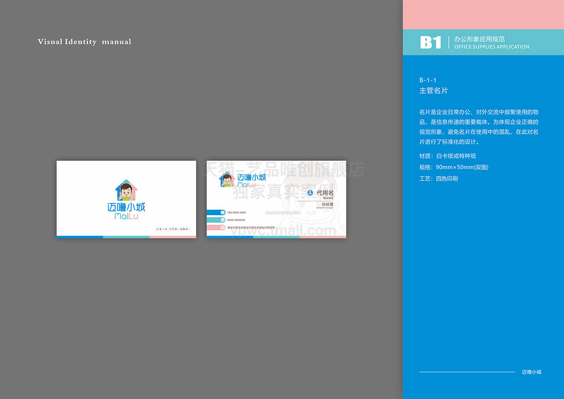Click the location pin icon on pink bar
Image resolution: width=564 pixels, height=399 pixels.
[x=222, y=227]
